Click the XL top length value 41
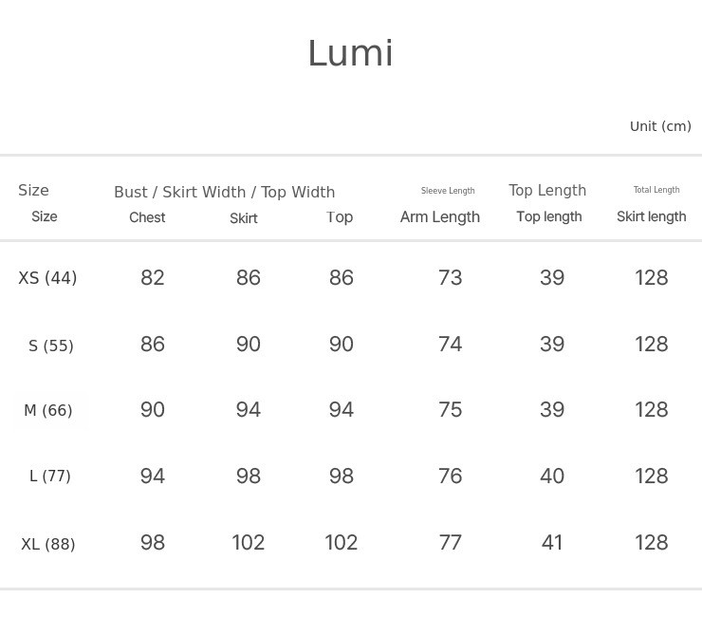The height and width of the screenshot is (617, 702). click(x=552, y=543)
